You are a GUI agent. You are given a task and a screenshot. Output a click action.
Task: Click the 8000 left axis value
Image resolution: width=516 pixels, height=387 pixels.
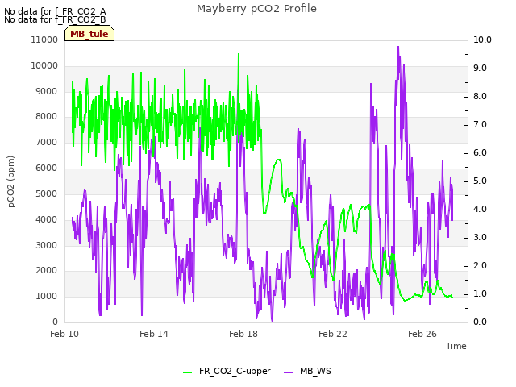[x=47, y=116]
